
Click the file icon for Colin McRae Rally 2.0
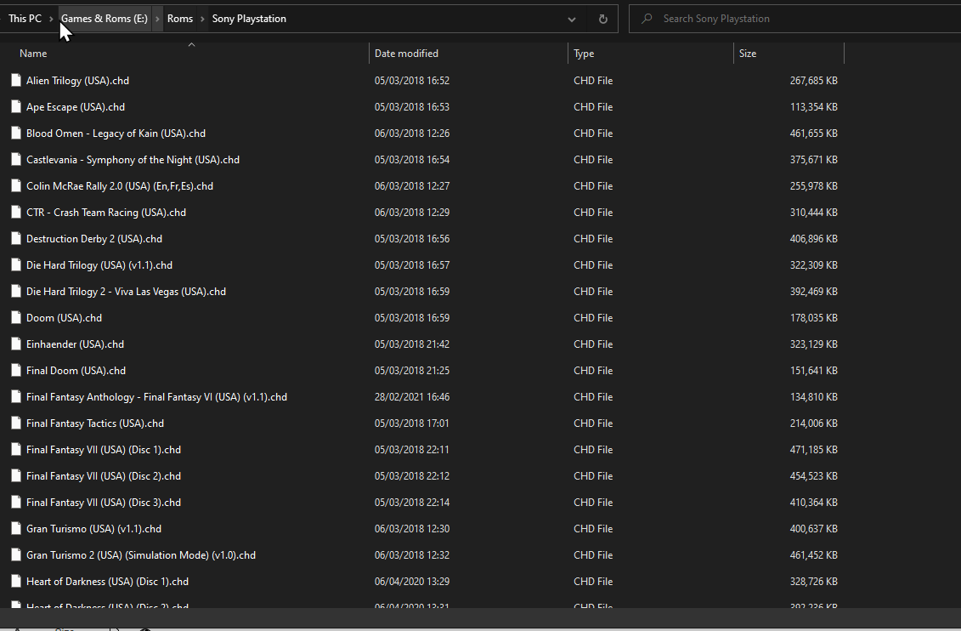tap(16, 185)
